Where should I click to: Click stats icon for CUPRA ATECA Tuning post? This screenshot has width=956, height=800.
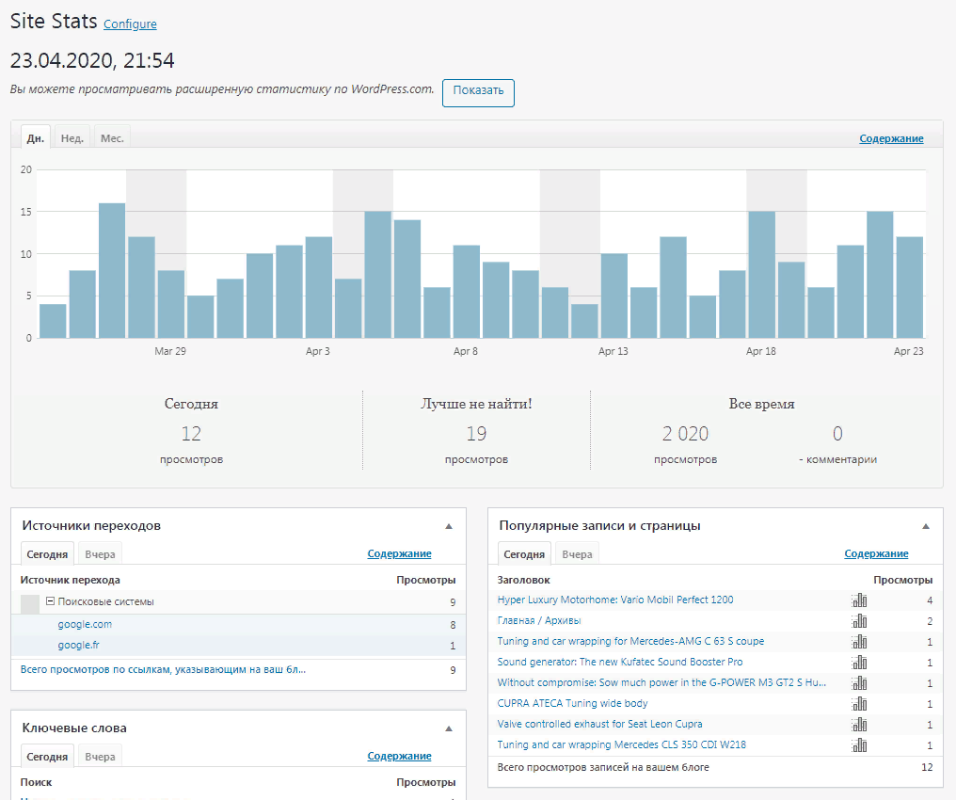(x=859, y=704)
